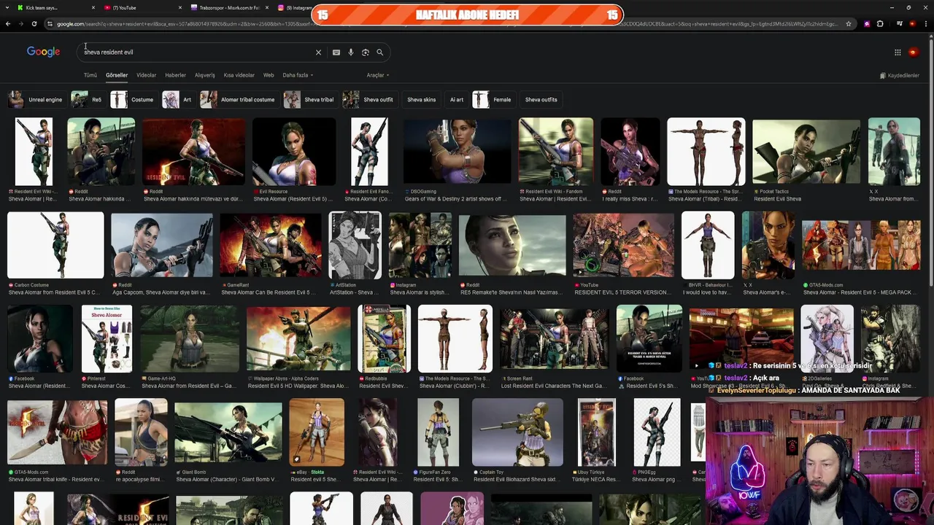Open Evil Resource Sheva Alomar image result

[x=294, y=152]
